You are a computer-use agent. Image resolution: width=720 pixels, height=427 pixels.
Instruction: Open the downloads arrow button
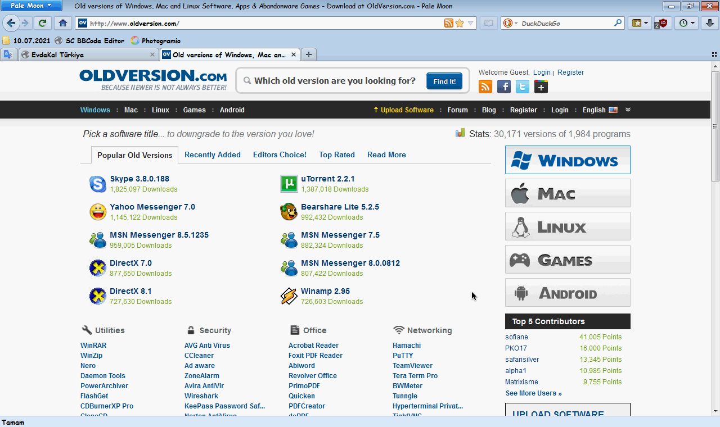[x=710, y=23]
